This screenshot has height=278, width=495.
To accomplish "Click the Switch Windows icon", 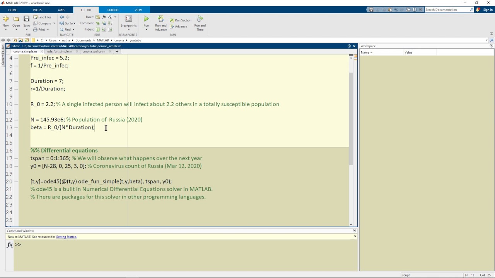I will (409, 10).
